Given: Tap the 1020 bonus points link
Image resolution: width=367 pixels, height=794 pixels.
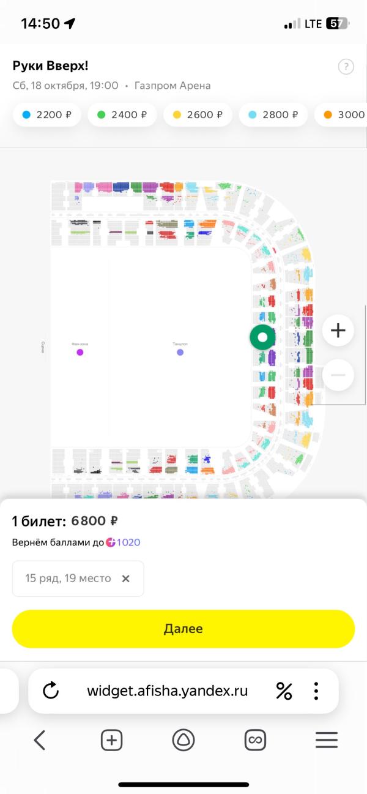Looking at the screenshot, I should 128,542.
